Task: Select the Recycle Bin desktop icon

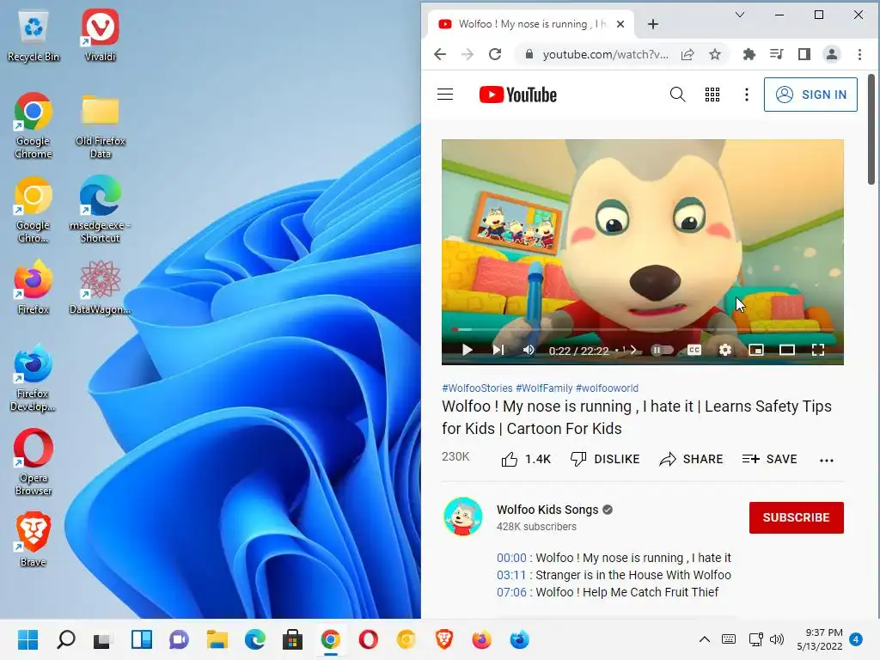Action: tap(34, 34)
